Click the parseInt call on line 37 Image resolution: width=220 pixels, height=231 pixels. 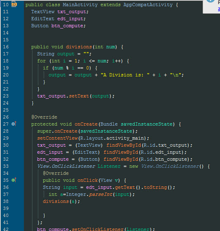click(x=101, y=195)
